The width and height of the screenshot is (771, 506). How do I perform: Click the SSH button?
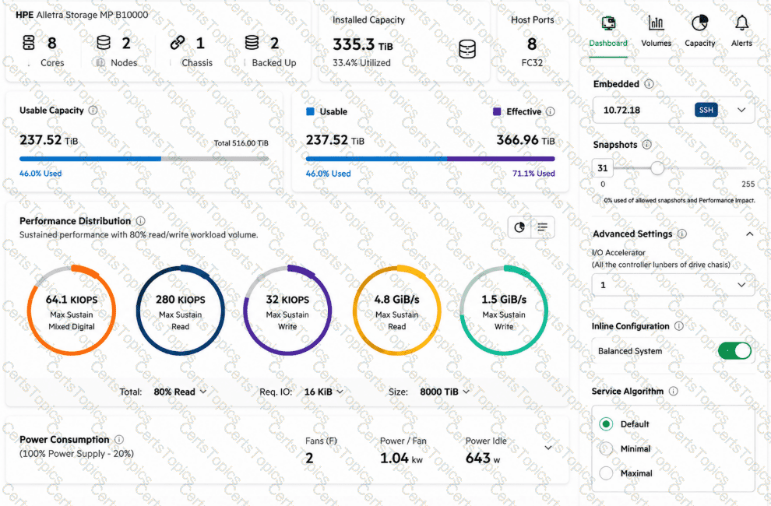point(706,110)
